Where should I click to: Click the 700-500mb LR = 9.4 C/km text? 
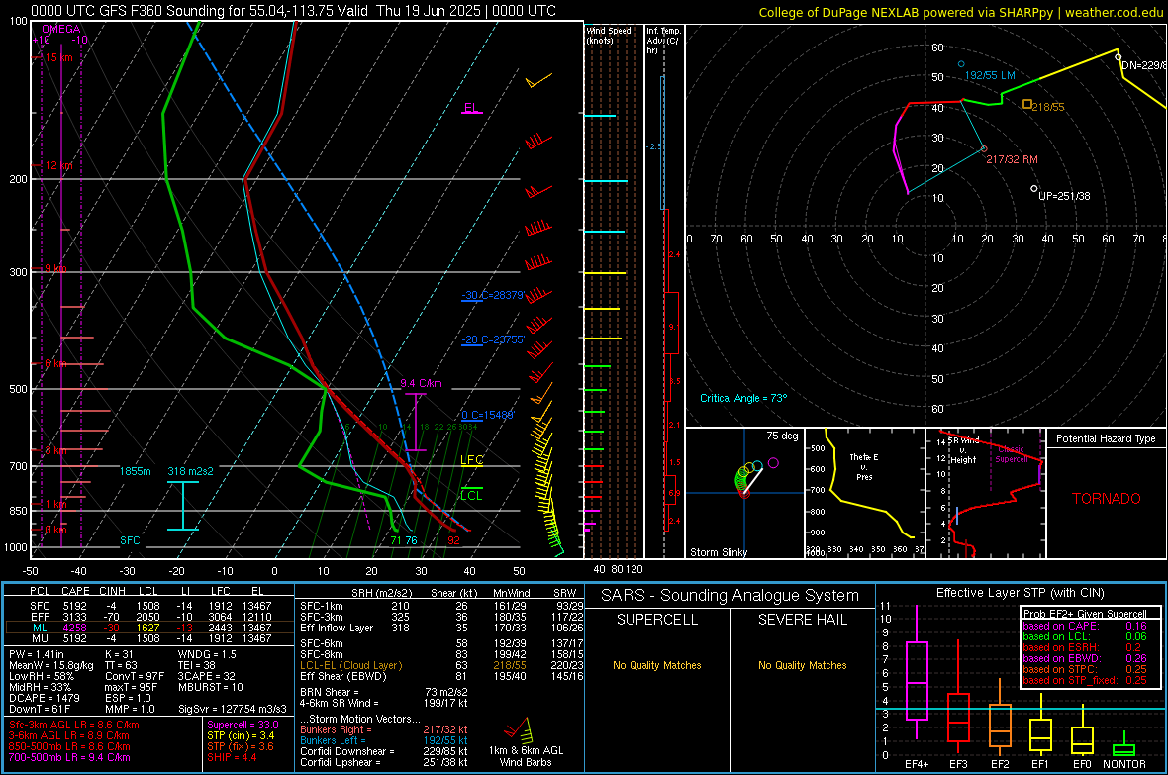pos(69,757)
